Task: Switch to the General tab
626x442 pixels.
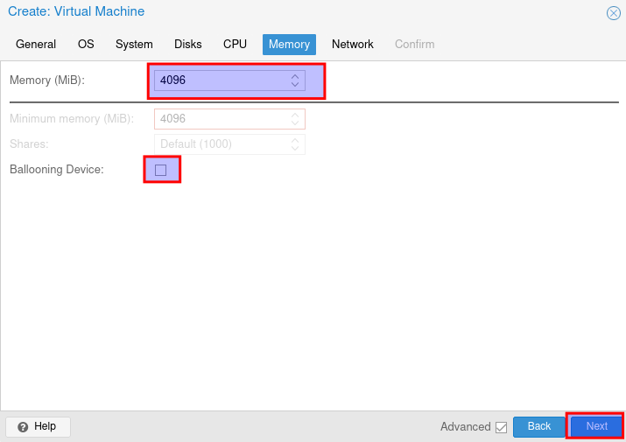Action: click(x=36, y=45)
